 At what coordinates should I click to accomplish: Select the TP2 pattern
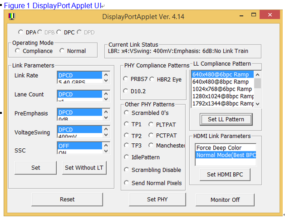click(x=126, y=136)
